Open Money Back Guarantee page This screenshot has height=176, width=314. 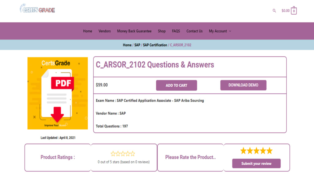pos(134,31)
